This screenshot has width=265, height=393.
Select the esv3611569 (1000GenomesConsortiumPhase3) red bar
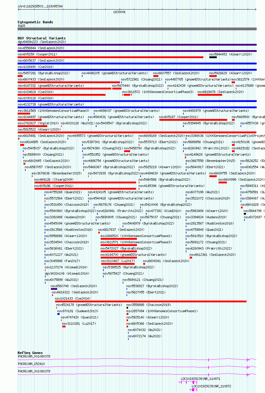click(24, 114)
